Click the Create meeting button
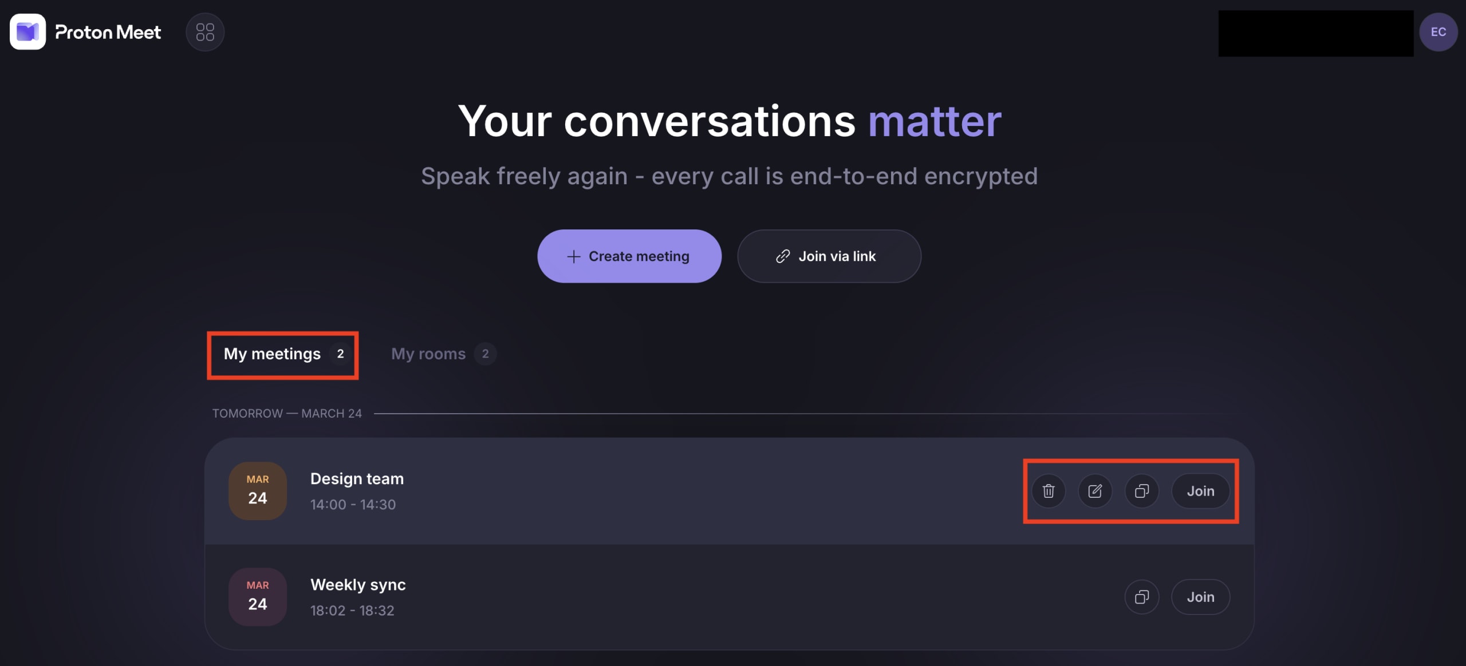Screen dimensions: 1466x666 pyautogui.click(x=629, y=256)
